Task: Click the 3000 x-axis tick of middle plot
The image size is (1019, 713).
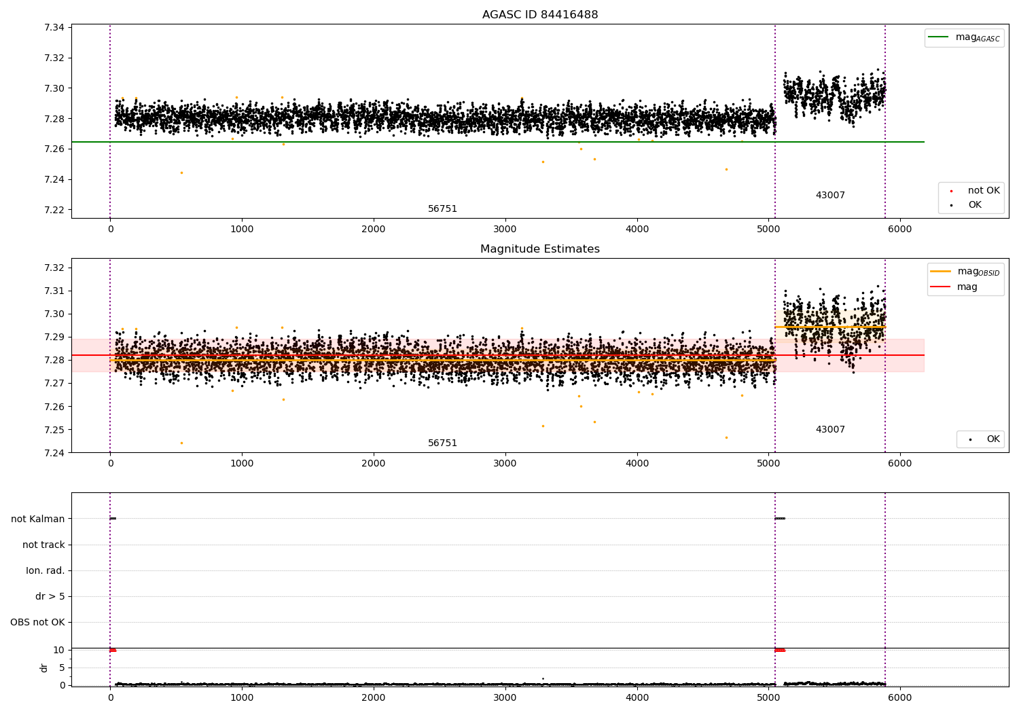Action: coord(505,463)
